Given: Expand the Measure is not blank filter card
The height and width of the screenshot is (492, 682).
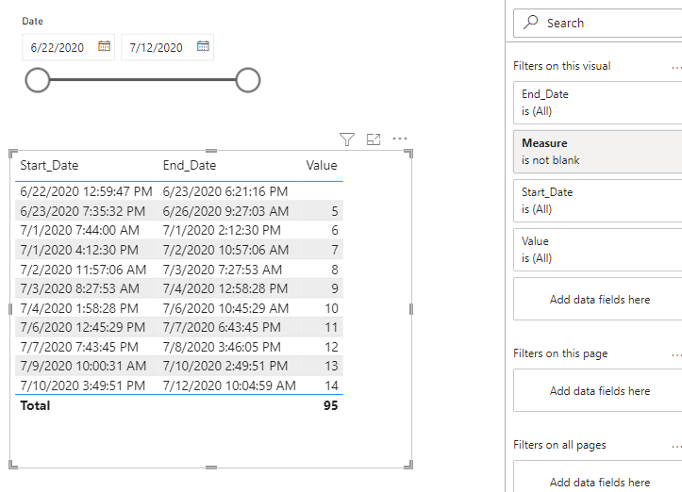Looking at the screenshot, I should [598, 152].
